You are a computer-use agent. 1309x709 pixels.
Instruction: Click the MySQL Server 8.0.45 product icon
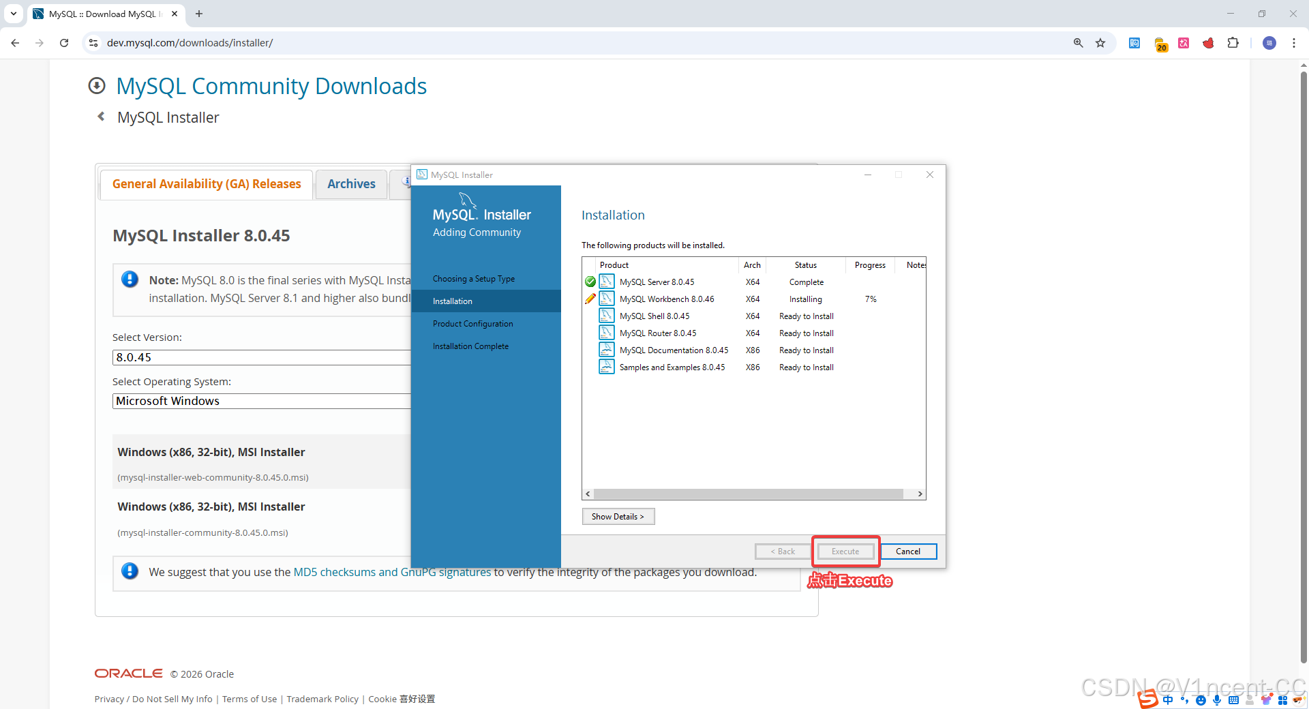[x=607, y=282]
